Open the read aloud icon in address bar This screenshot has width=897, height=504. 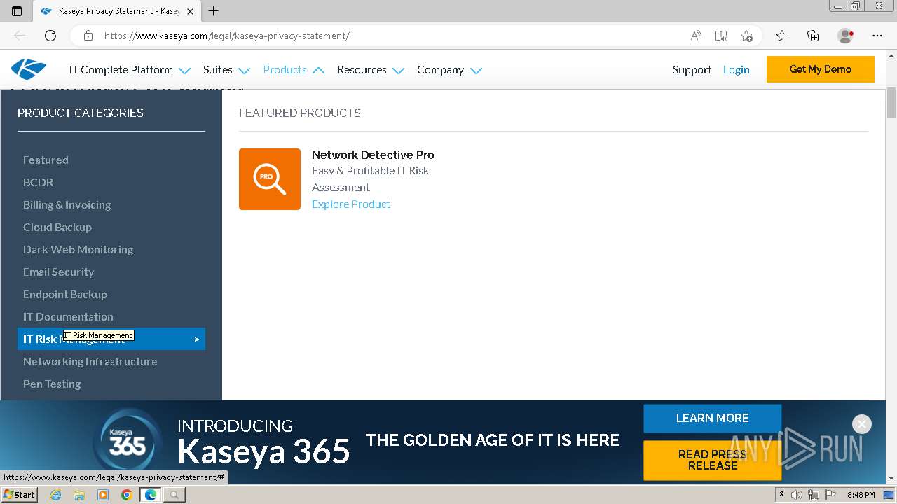tap(696, 36)
